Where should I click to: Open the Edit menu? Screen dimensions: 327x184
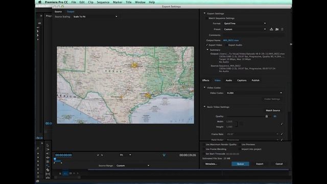[82, 2]
